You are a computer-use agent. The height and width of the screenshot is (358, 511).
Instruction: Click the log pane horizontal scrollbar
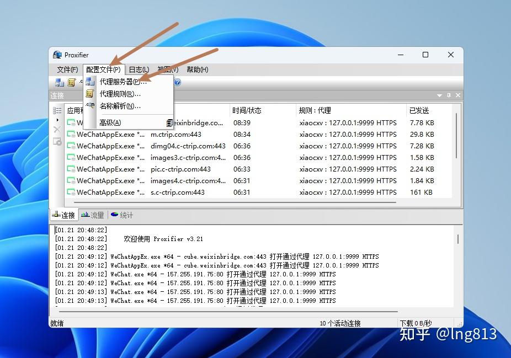click(228, 312)
